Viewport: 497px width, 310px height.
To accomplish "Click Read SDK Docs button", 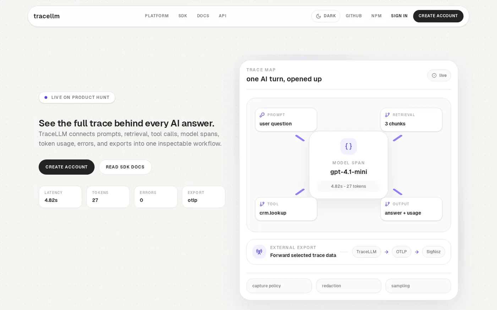I will pyautogui.click(x=125, y=167).
